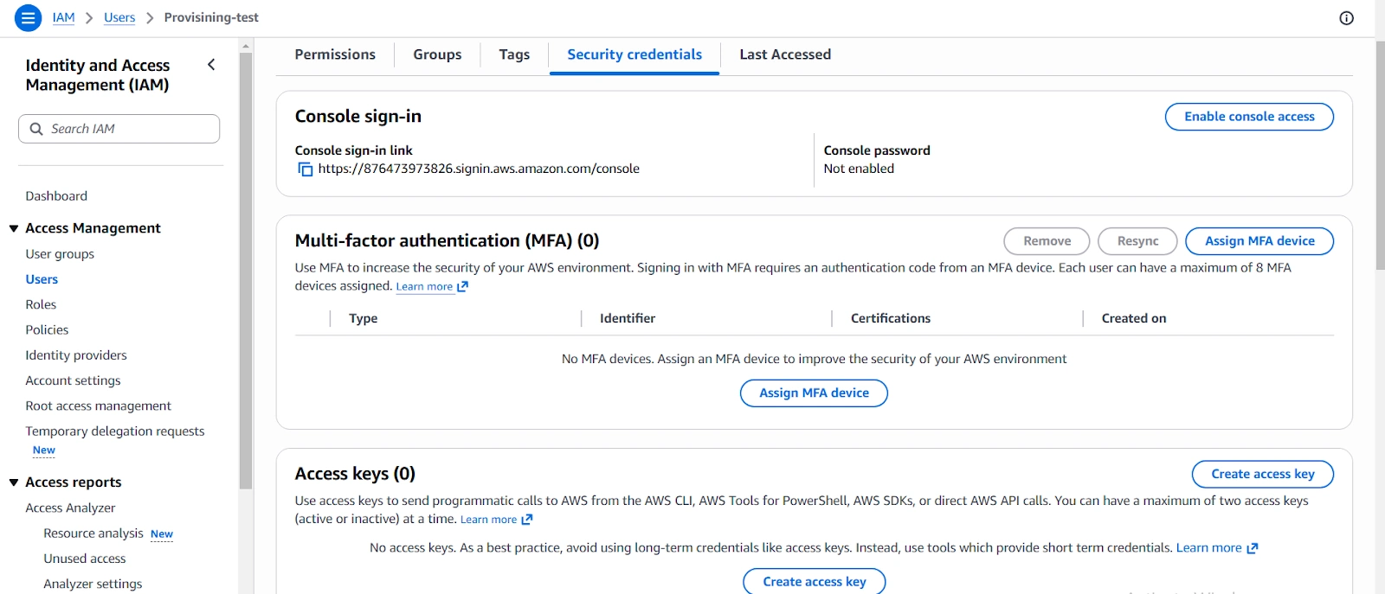Click the New badge under Temporary delegation requests
Screen dimensions: 1385x594
coord(44,450)
